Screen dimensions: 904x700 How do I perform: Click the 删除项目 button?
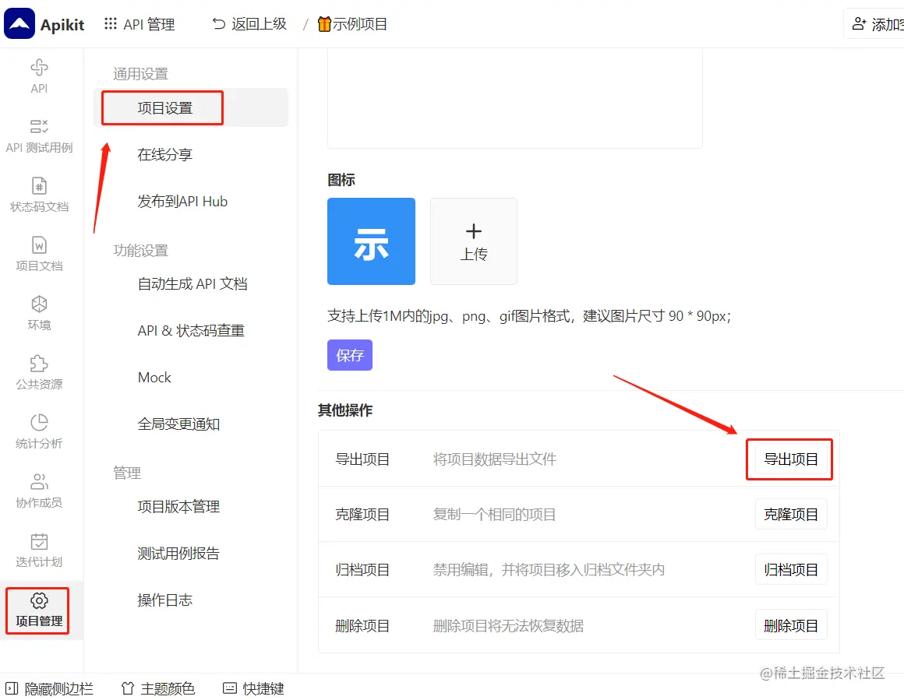(791, 625)
